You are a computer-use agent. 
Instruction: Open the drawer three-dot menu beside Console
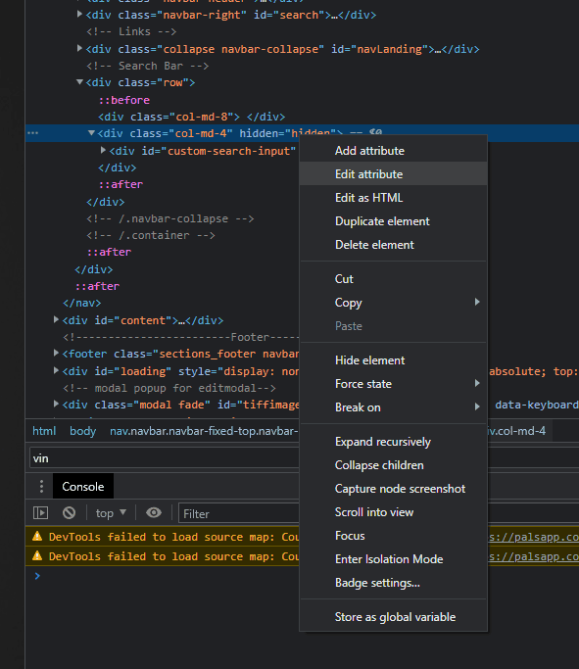coord(41,486)
